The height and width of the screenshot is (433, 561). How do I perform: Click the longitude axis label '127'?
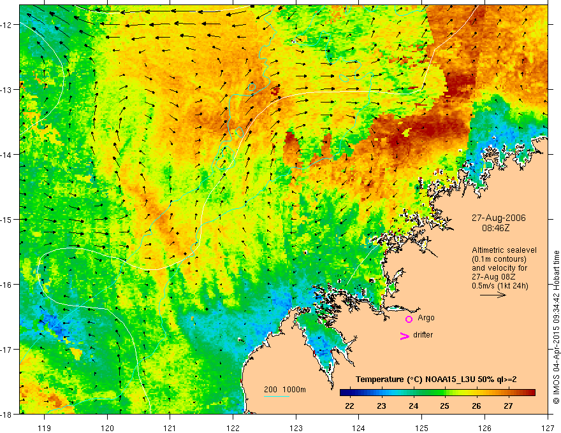[x=548, y=428]
